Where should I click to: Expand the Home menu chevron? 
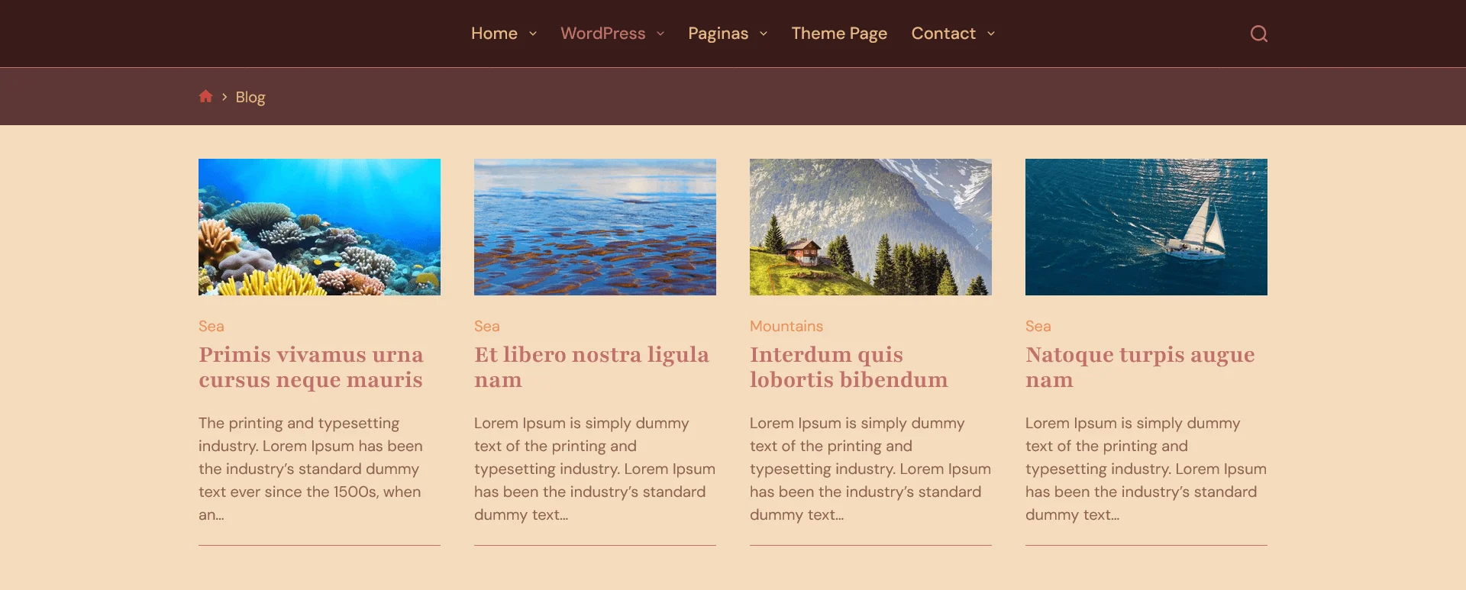tap(533, 34)
